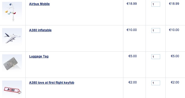Click the €5.00 row total for Luggage Tag
The image size is (185, 98).
[x=175, y=56]
